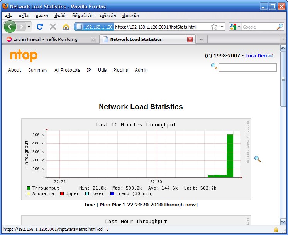This screenshot has width=288, height=235.
Task: Open the ntop Admin menu
Action: [x=141, y=70]
